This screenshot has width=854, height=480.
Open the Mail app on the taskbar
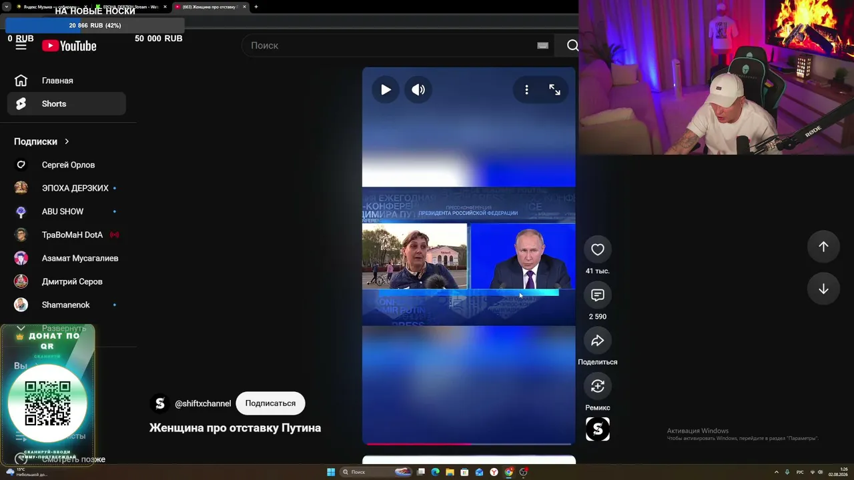pos(480,472)
